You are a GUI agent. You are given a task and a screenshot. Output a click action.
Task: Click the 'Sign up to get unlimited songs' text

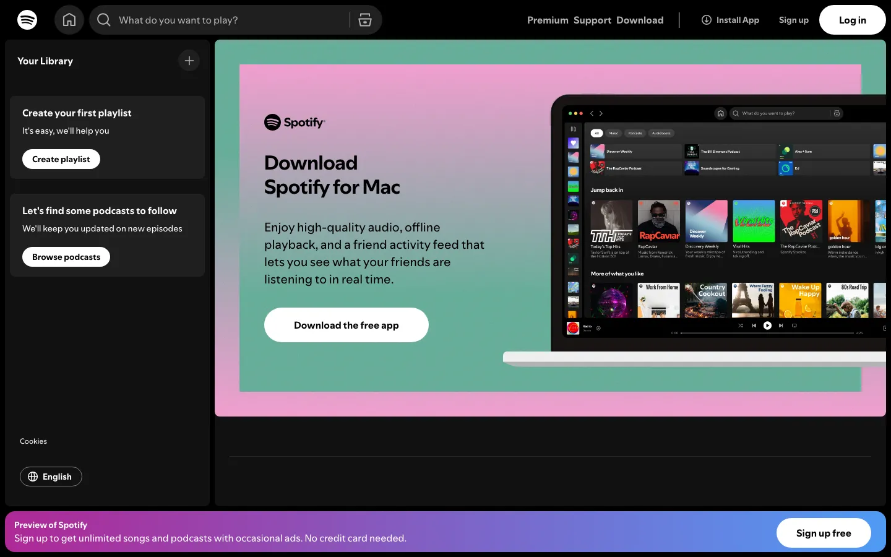(x=210, y=538)
